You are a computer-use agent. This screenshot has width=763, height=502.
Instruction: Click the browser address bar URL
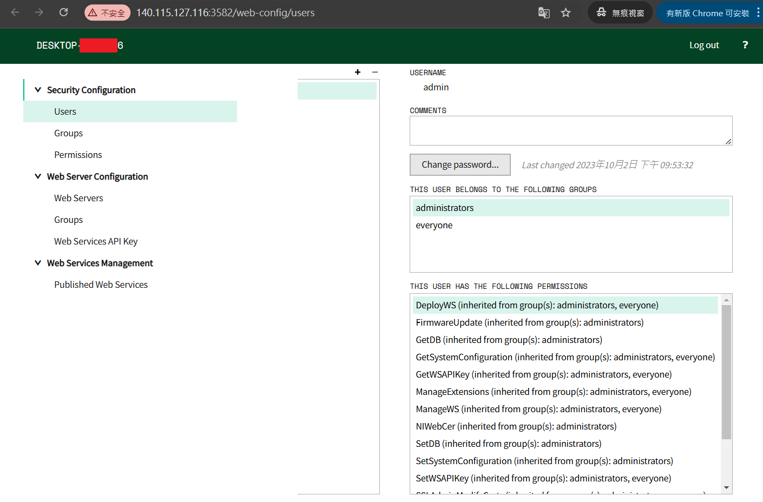coord(225,12)
